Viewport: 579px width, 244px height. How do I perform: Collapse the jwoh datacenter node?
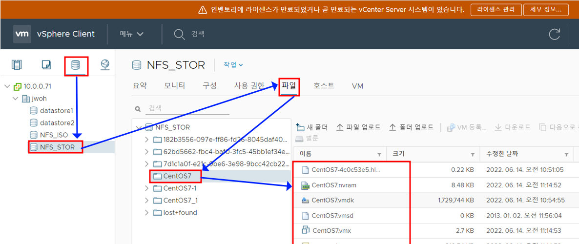click(16, 99)
